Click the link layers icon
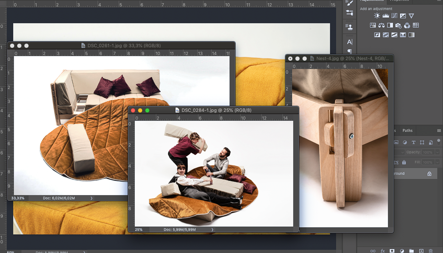 [x=373, y=251]
